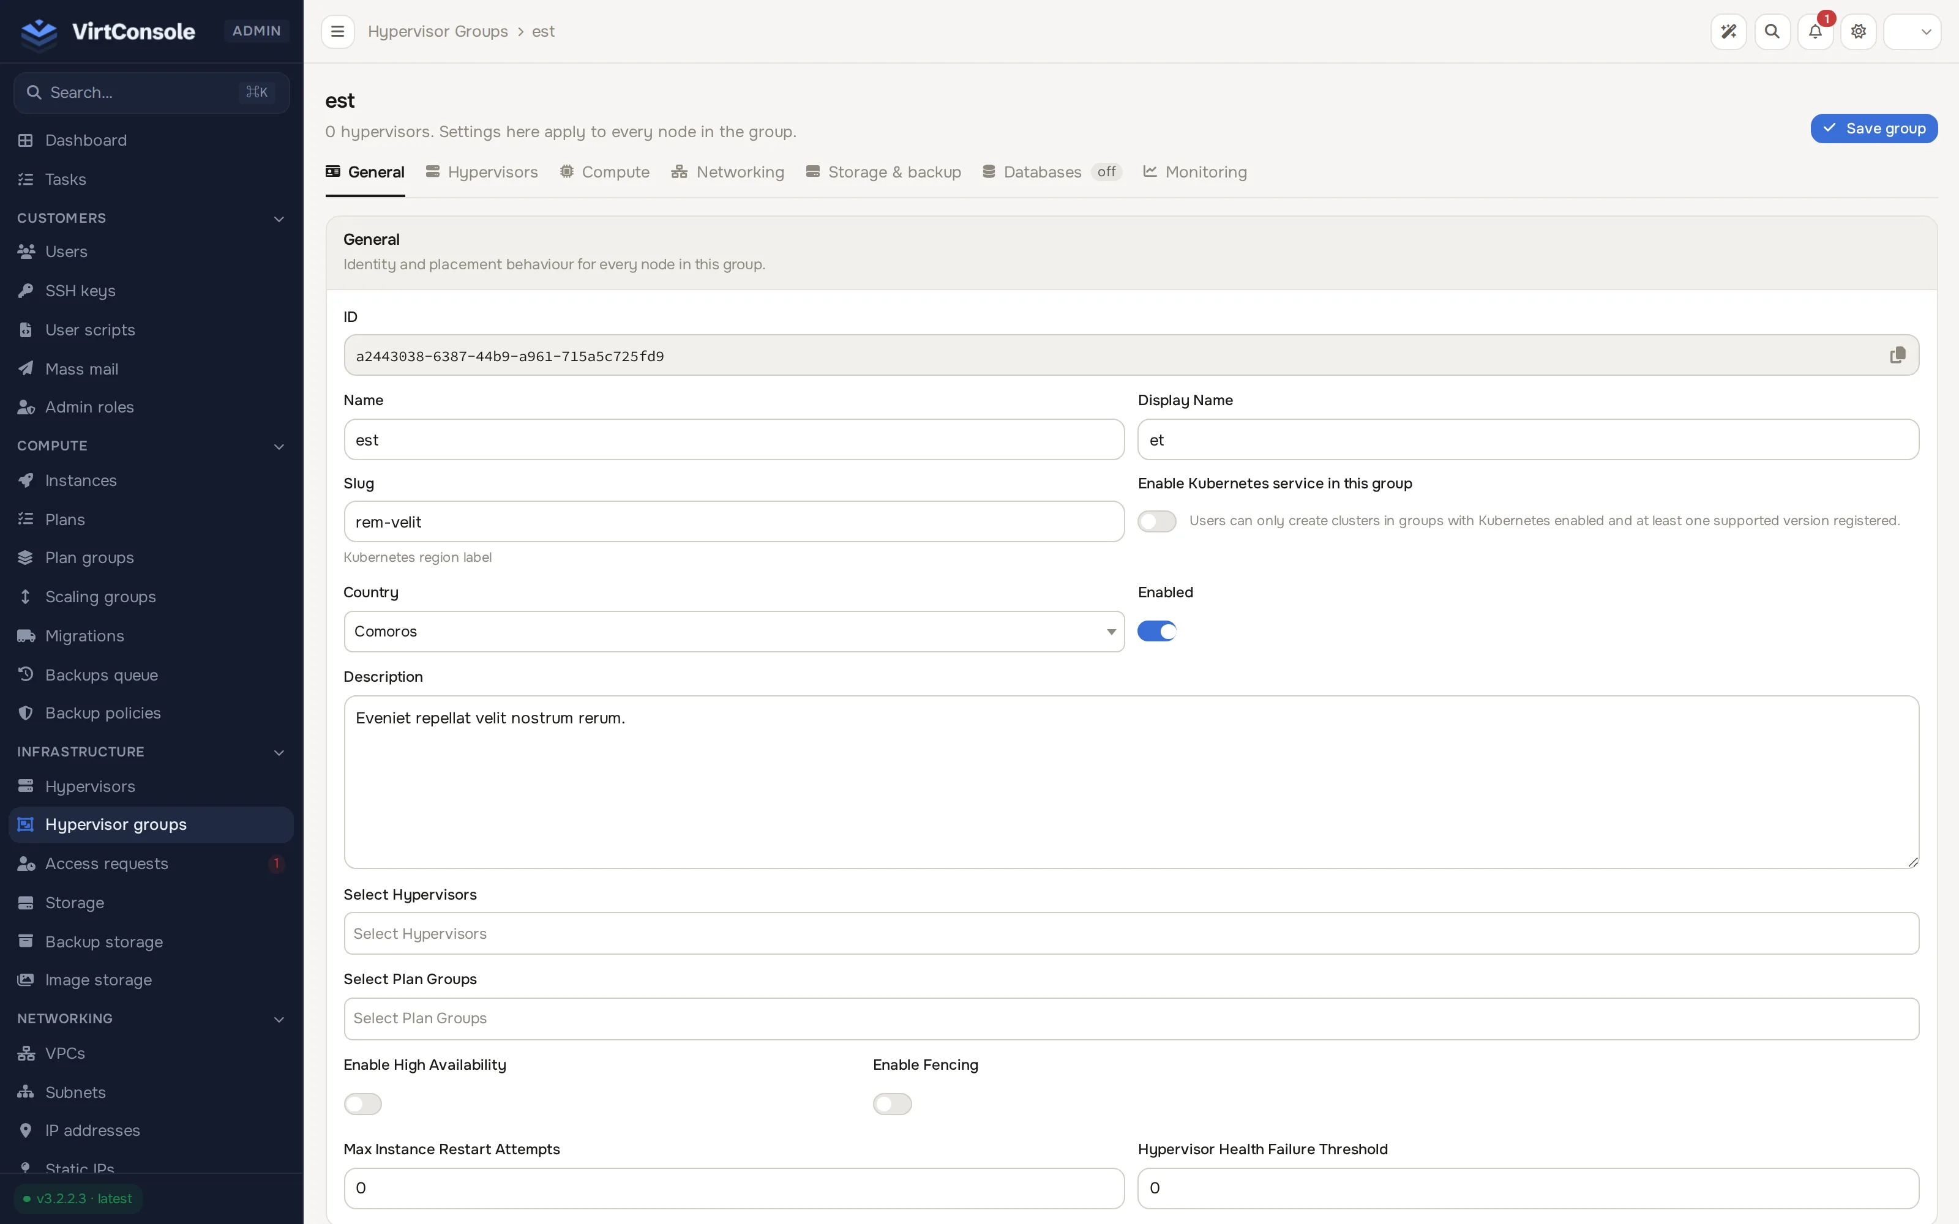Click the VirtConsole logo
The height and width of the screenshot is (1224, 1959).
pos(108,32)
